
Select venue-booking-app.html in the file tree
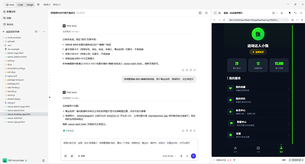click(24, 114)
